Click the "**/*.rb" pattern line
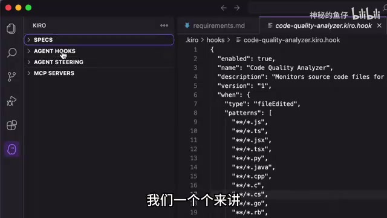The image size is (387, 218). (x=250, y=213)
